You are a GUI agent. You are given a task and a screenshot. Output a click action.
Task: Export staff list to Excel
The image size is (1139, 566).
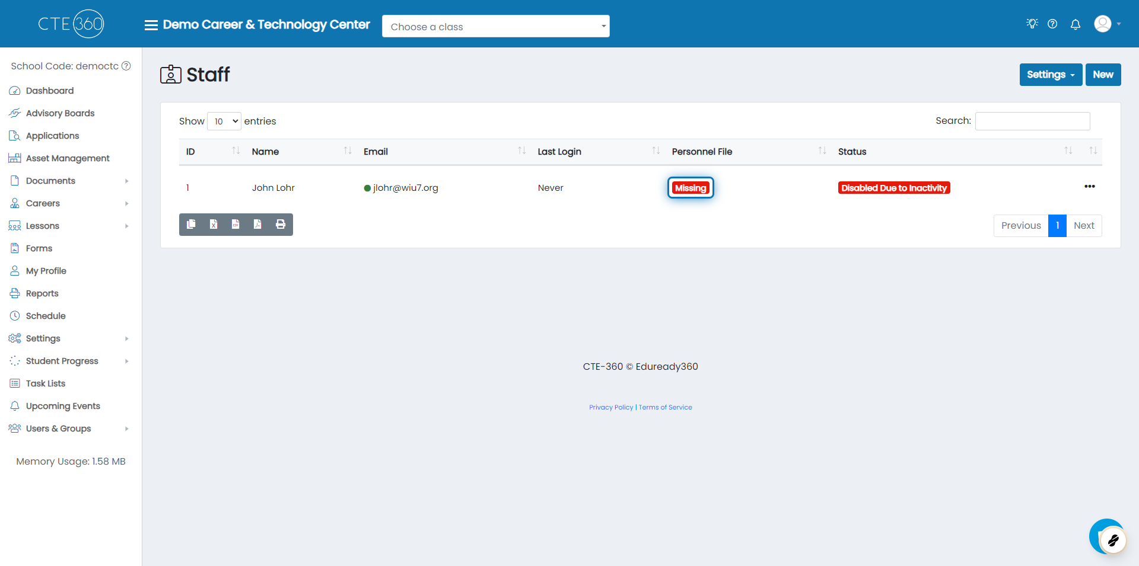(x=214, y=224)
